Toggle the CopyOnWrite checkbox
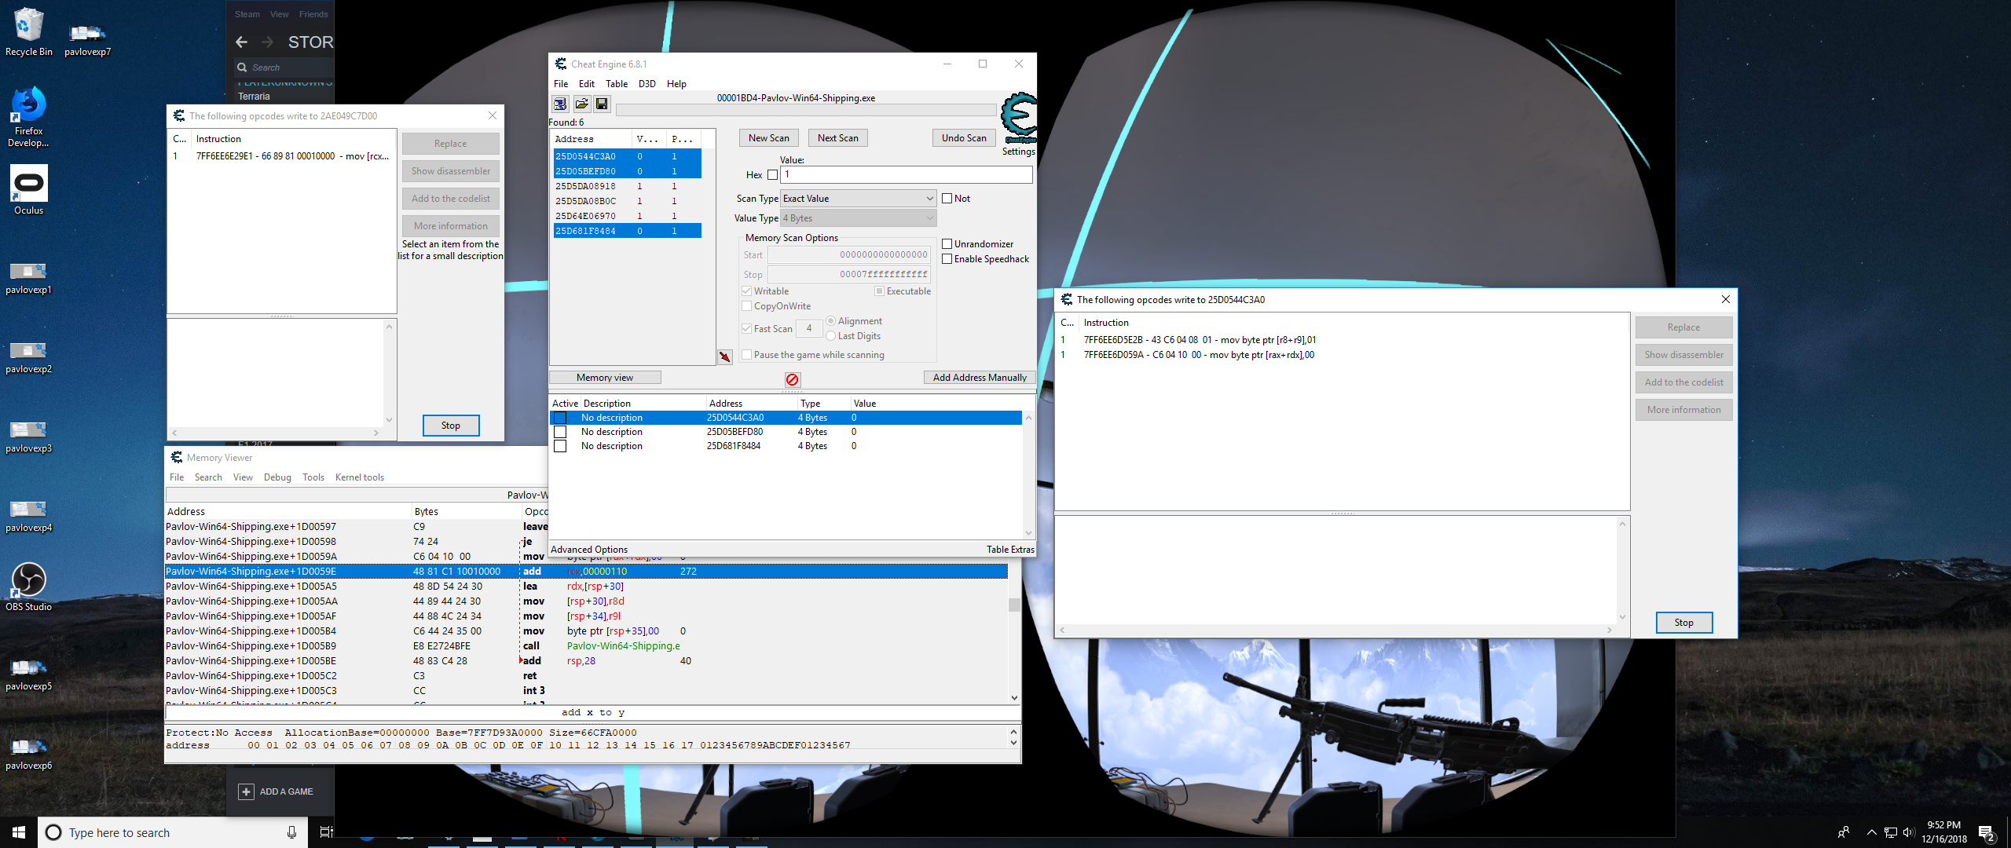 (747, 306)
